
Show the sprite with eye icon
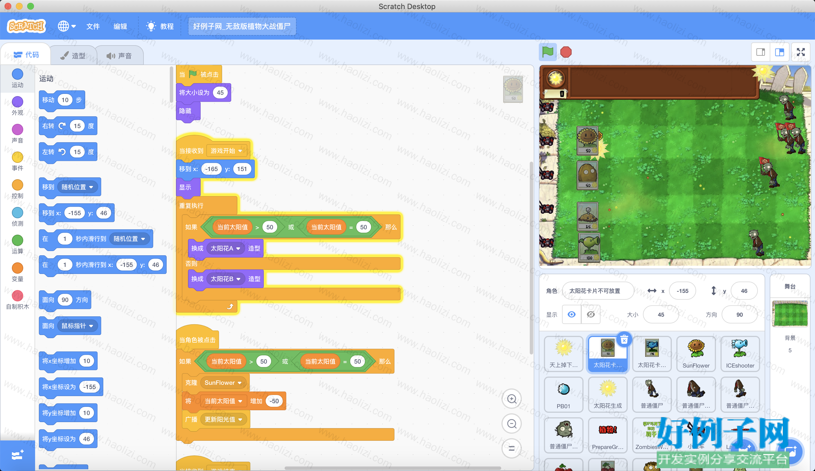(x=571, y=314)
